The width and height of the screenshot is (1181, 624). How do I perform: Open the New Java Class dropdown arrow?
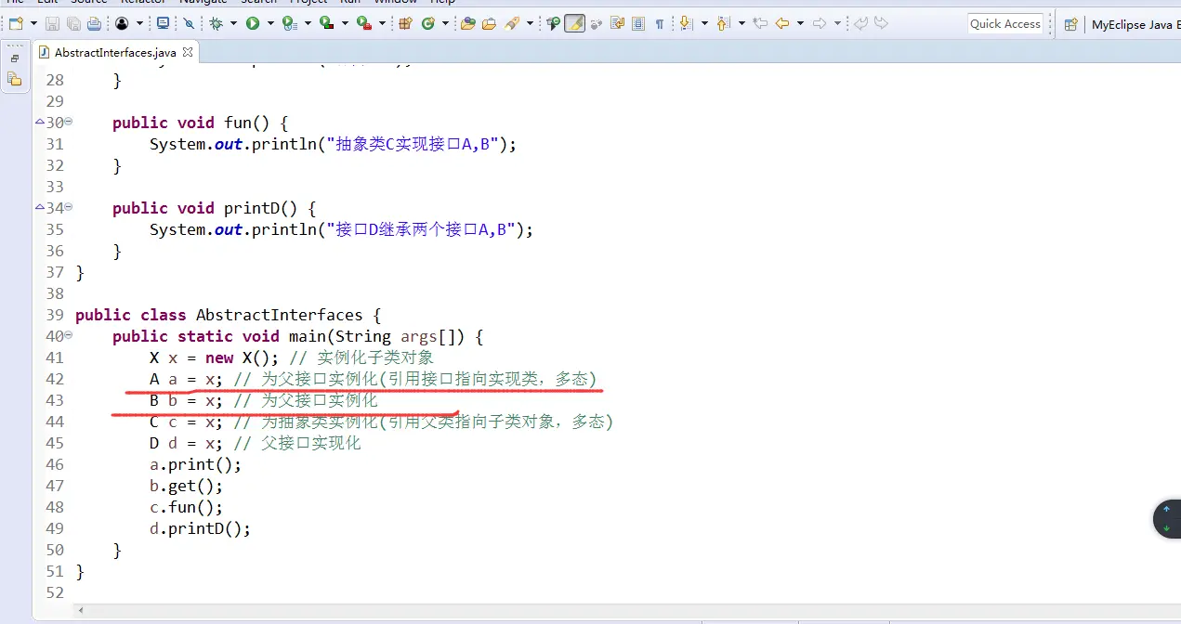pyautogui.click(x=445, y=23)
